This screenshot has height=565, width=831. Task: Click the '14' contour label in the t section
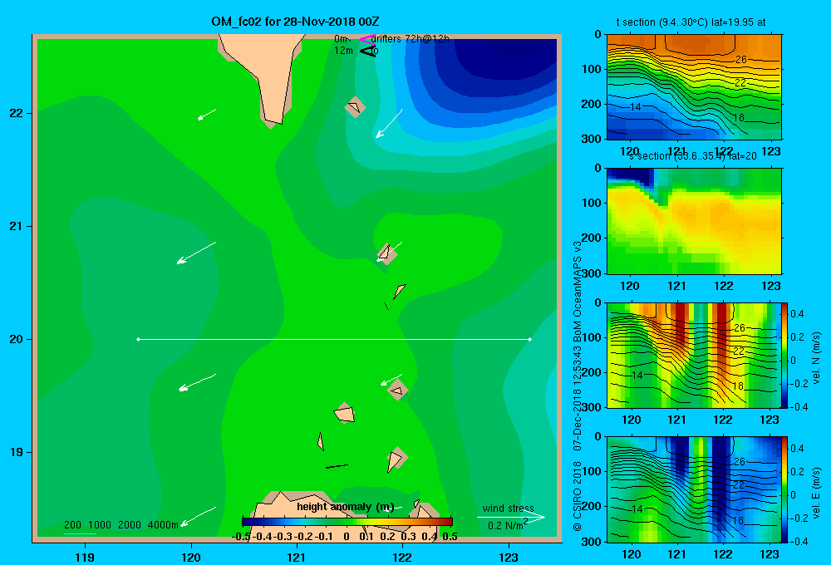(636, 107)
